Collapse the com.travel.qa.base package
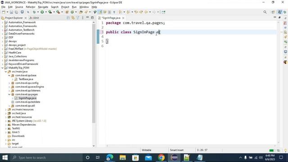288x162 pixels. click(x=9, y=76)
